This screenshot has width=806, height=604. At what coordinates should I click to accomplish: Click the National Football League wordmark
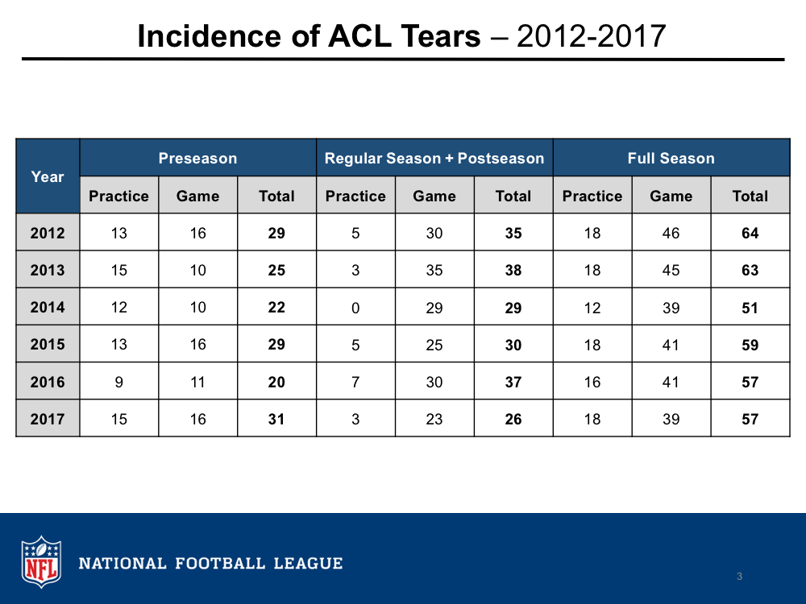(x=210, y=563)
